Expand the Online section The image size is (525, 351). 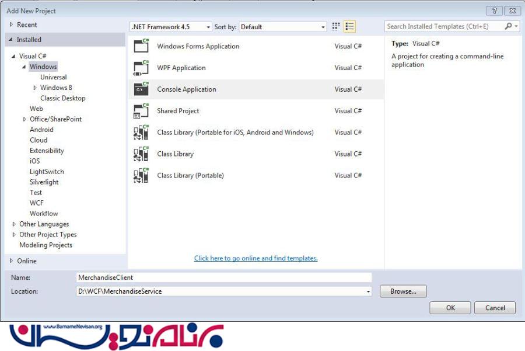point(11,261)
